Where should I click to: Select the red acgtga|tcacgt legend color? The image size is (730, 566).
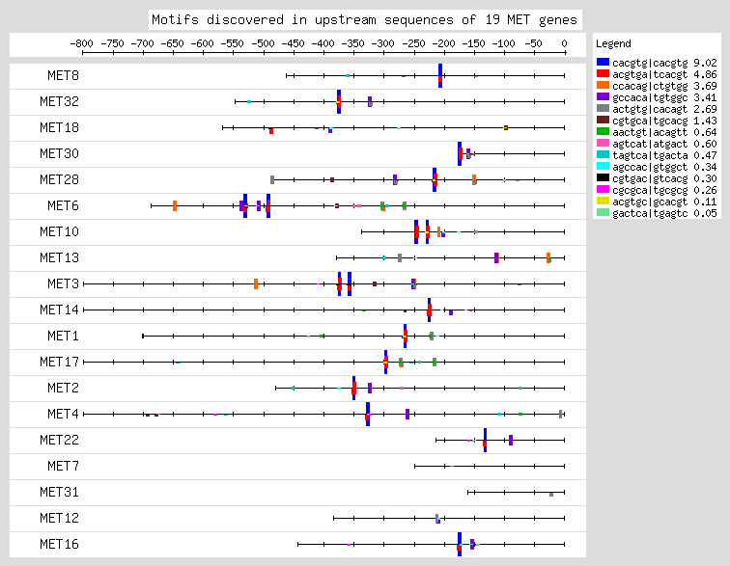pos(603,73)
